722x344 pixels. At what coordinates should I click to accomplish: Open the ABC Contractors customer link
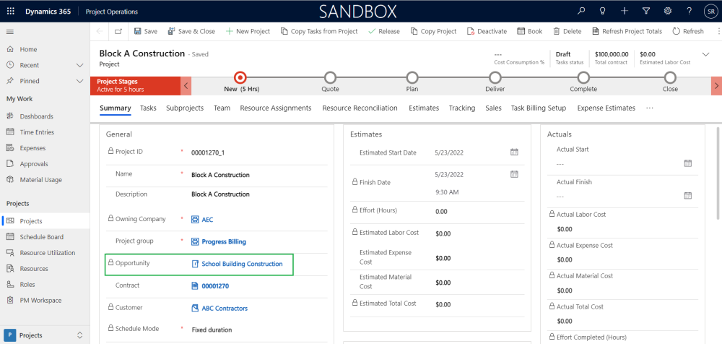[225, 308]
